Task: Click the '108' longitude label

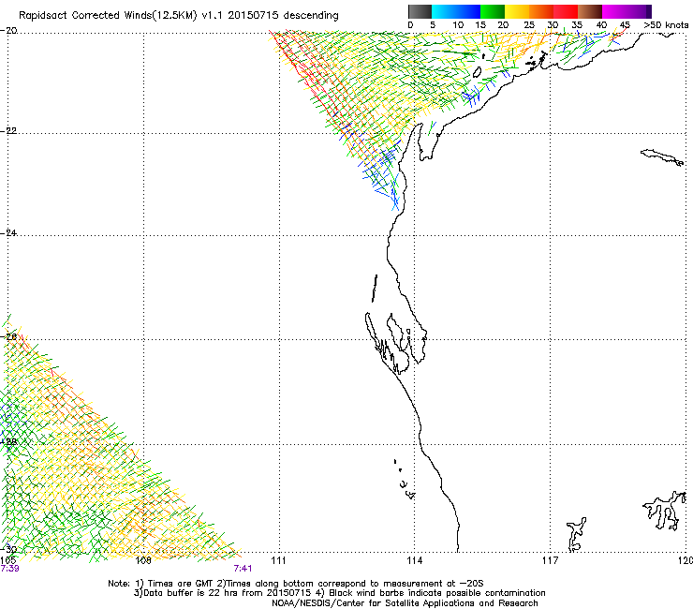Action: tap(143, 561)
